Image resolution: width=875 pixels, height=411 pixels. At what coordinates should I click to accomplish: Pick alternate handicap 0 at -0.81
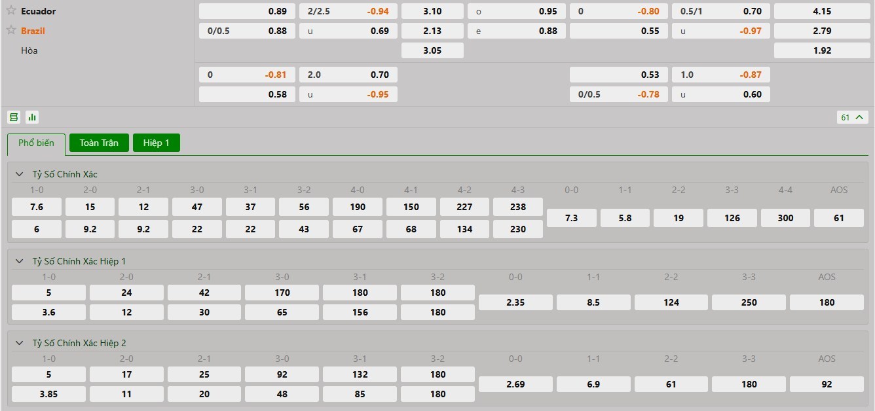pos(247,75)
